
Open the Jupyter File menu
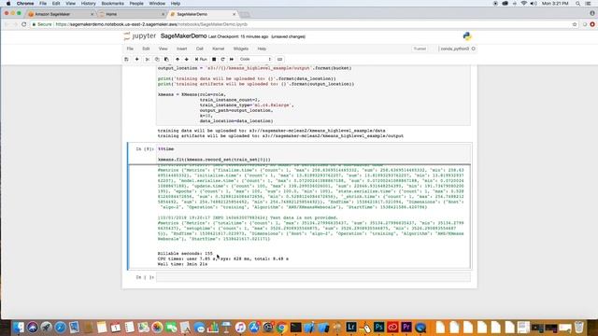coord(130,49)
